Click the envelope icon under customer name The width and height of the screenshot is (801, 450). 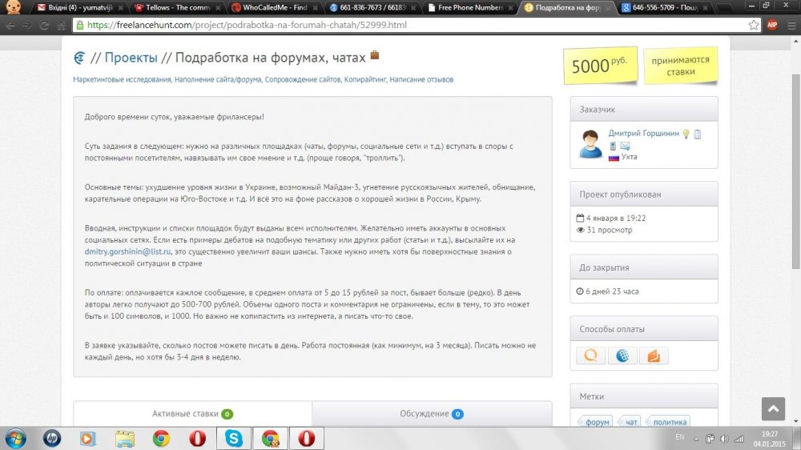pyautogui.click(x=625, y=146)
